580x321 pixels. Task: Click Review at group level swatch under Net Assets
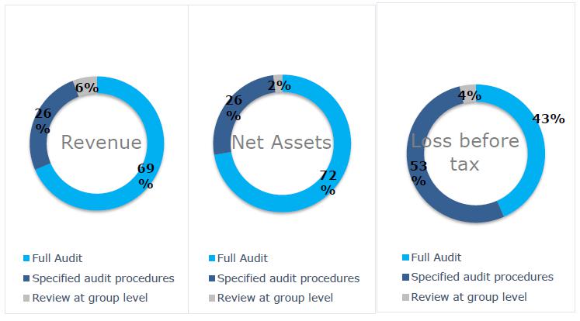[x=212, y=299]
